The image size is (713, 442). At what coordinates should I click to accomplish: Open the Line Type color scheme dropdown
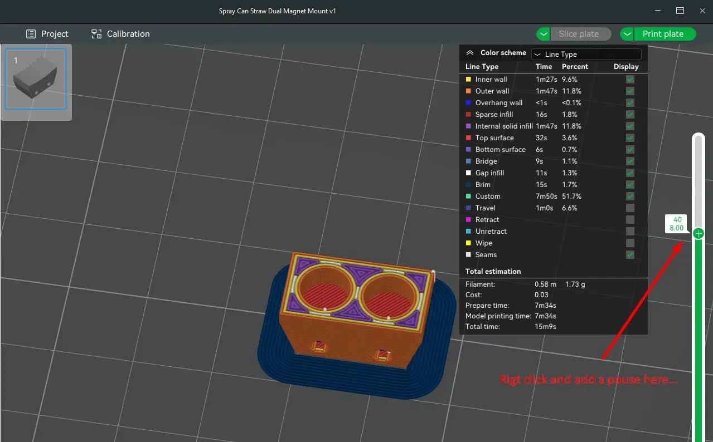(x=586, y=54)
